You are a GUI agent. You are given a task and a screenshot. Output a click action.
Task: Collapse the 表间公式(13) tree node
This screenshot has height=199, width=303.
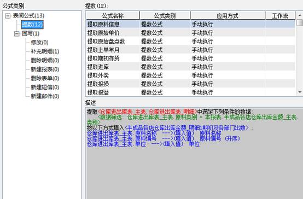(x=8, y=16)
